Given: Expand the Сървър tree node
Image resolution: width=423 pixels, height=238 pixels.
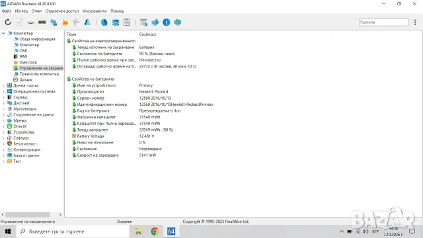Looking at the screenshot, I should click(x=3, y=97).
